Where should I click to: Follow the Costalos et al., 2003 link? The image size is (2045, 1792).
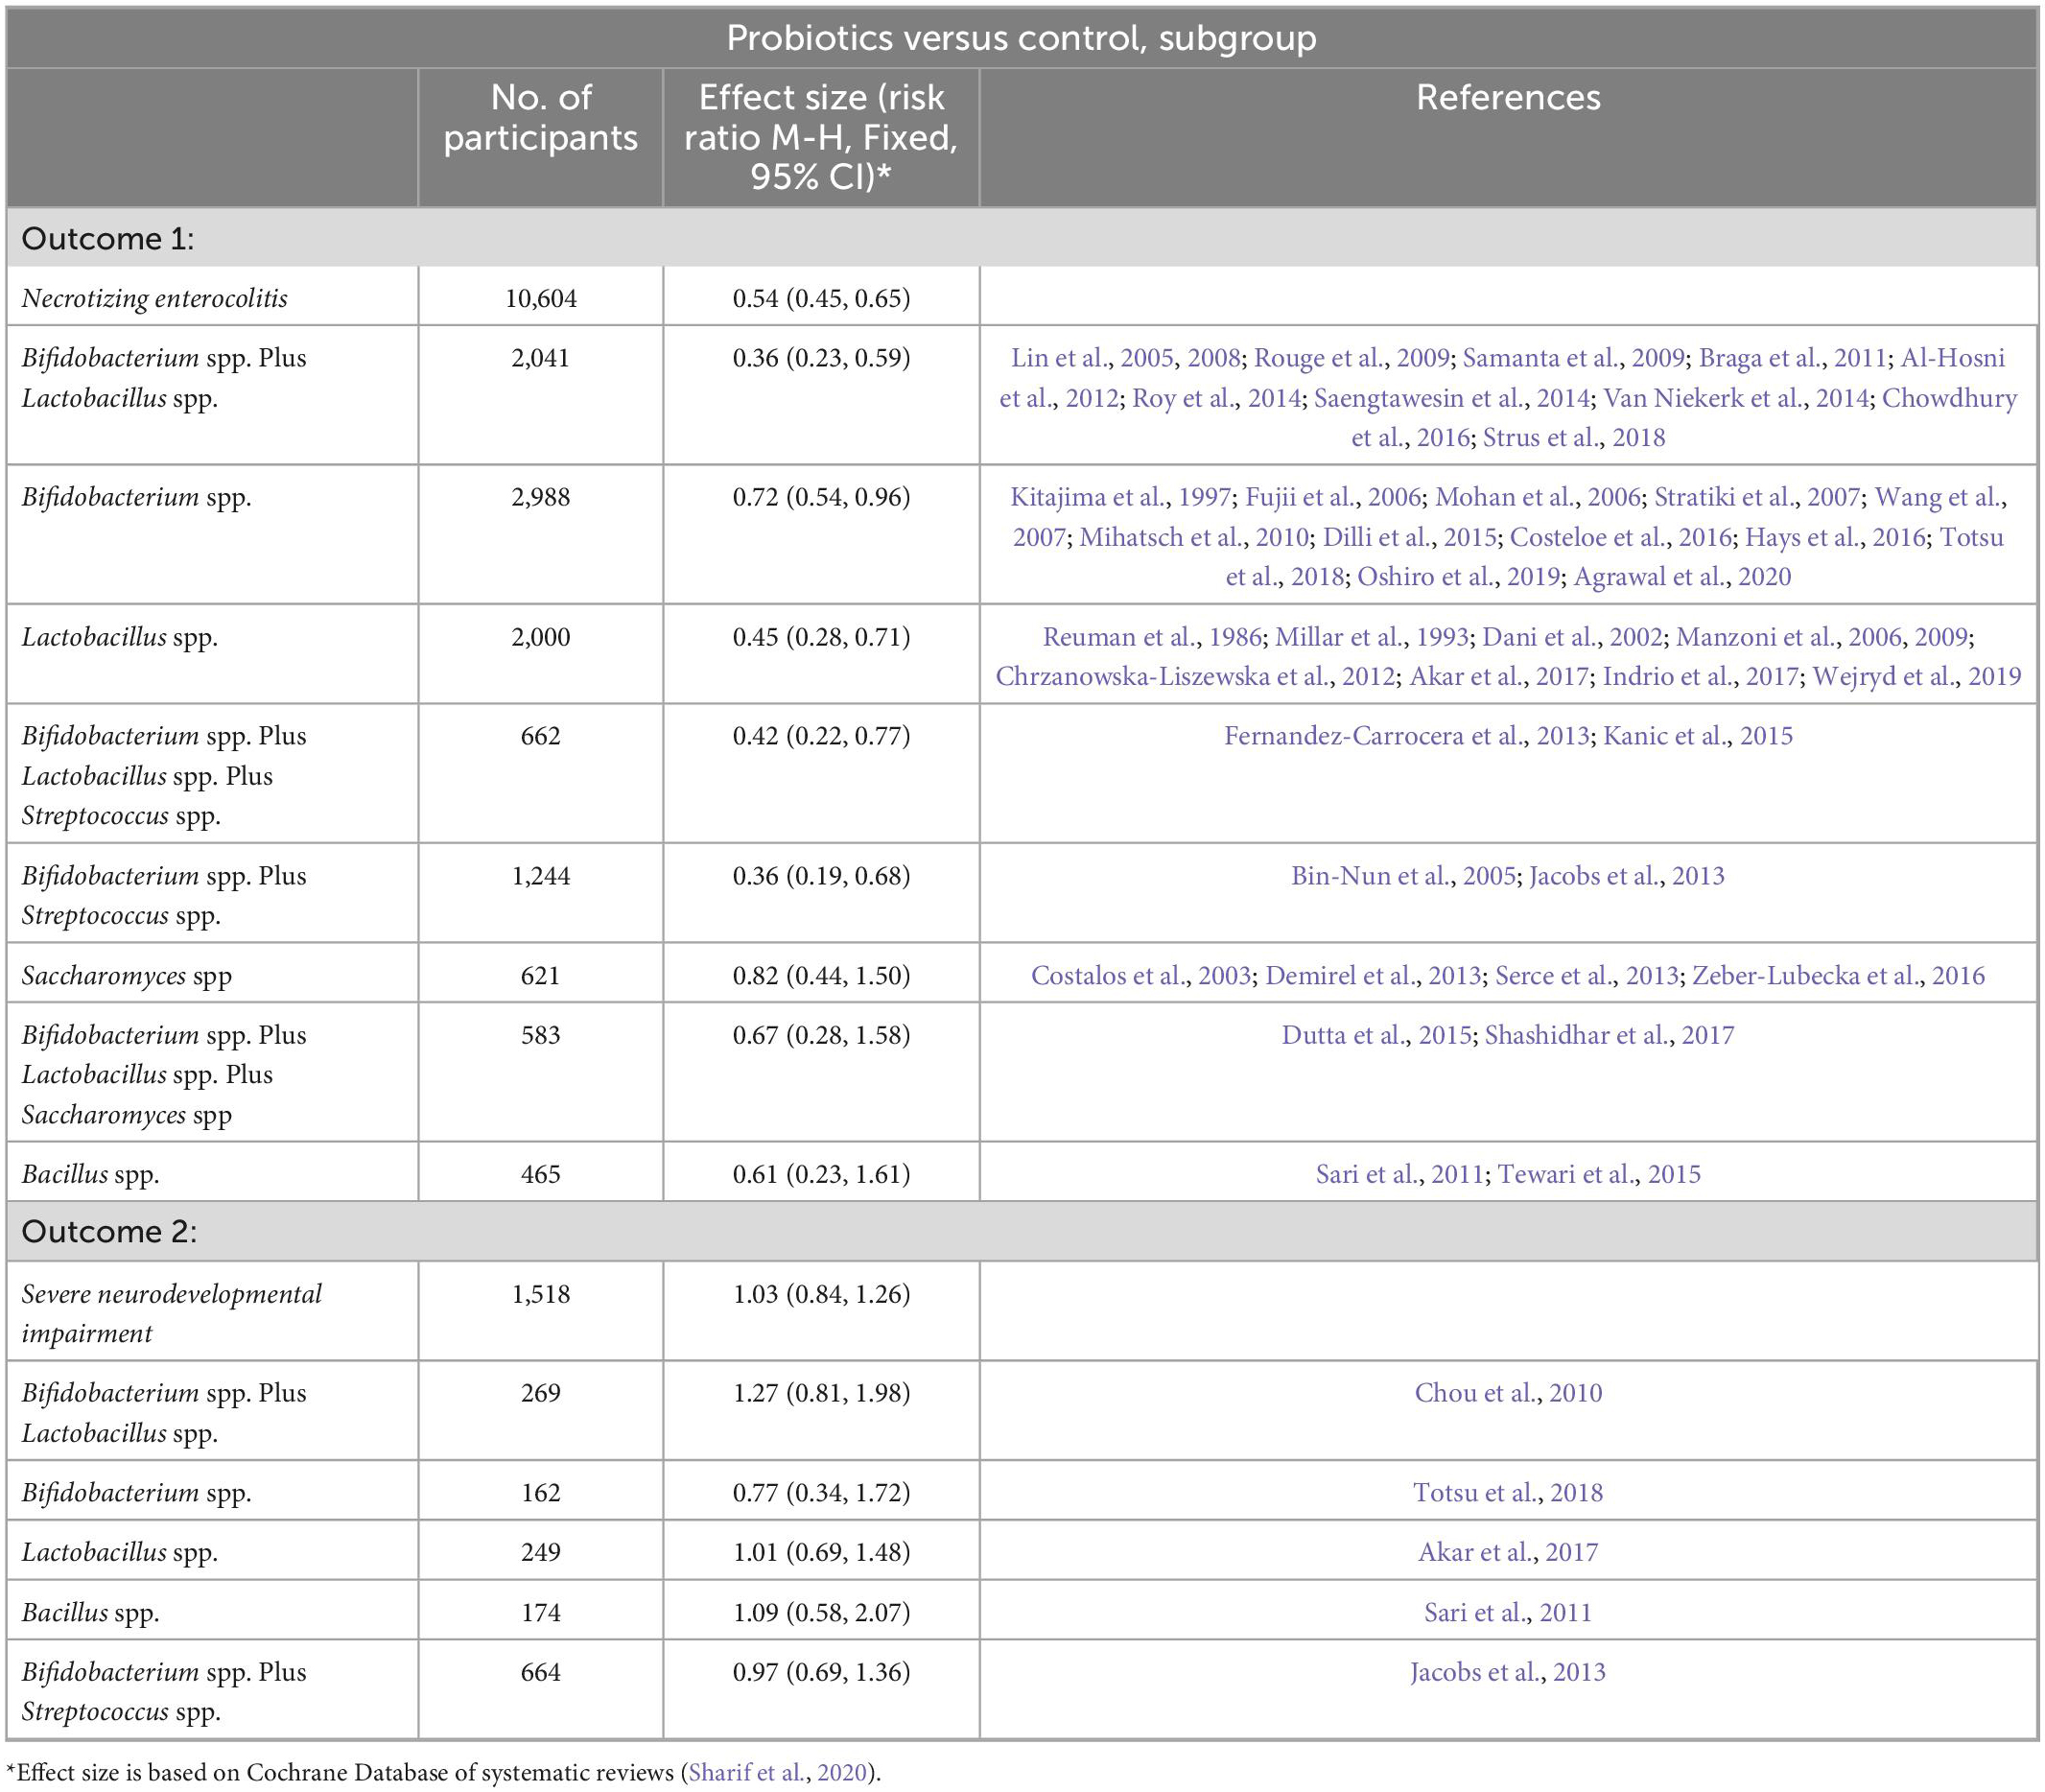(x=1141, y=976)
